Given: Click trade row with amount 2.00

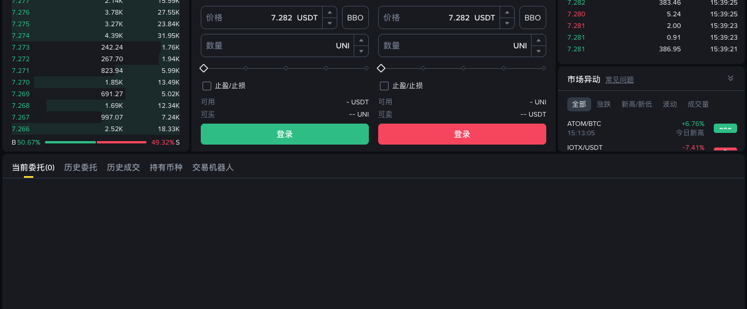Looking at the screenshot, I should [x=651, y=26].
